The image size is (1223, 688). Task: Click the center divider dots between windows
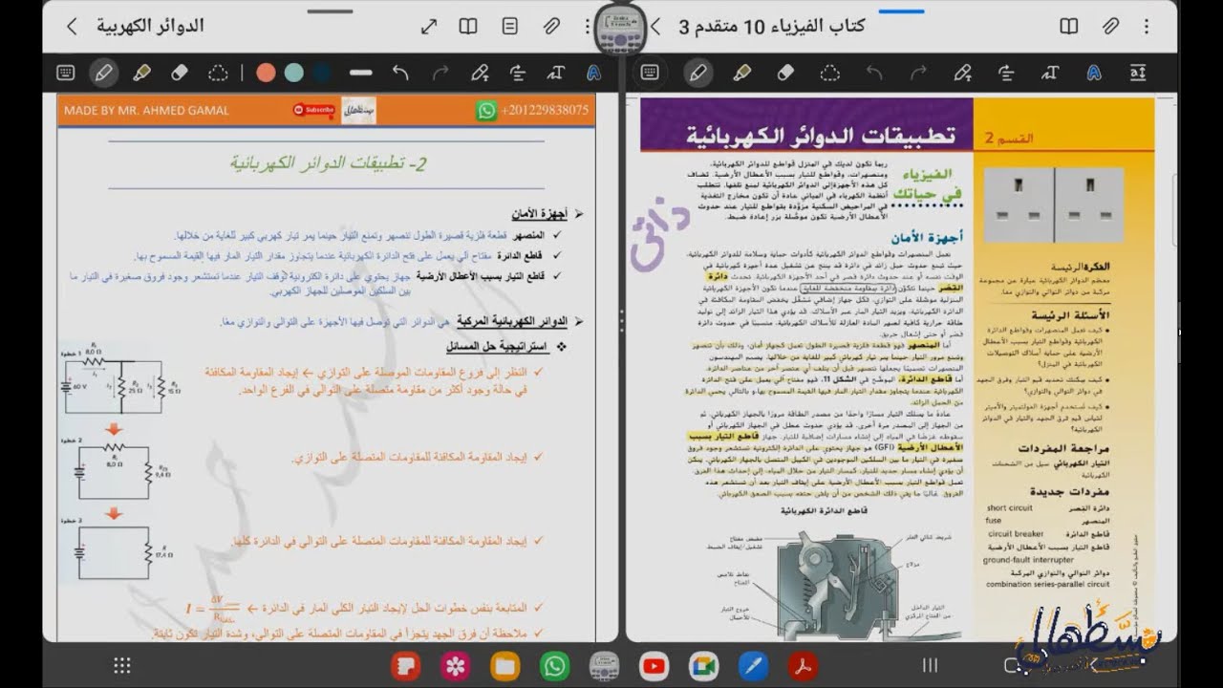coord(621,320)
